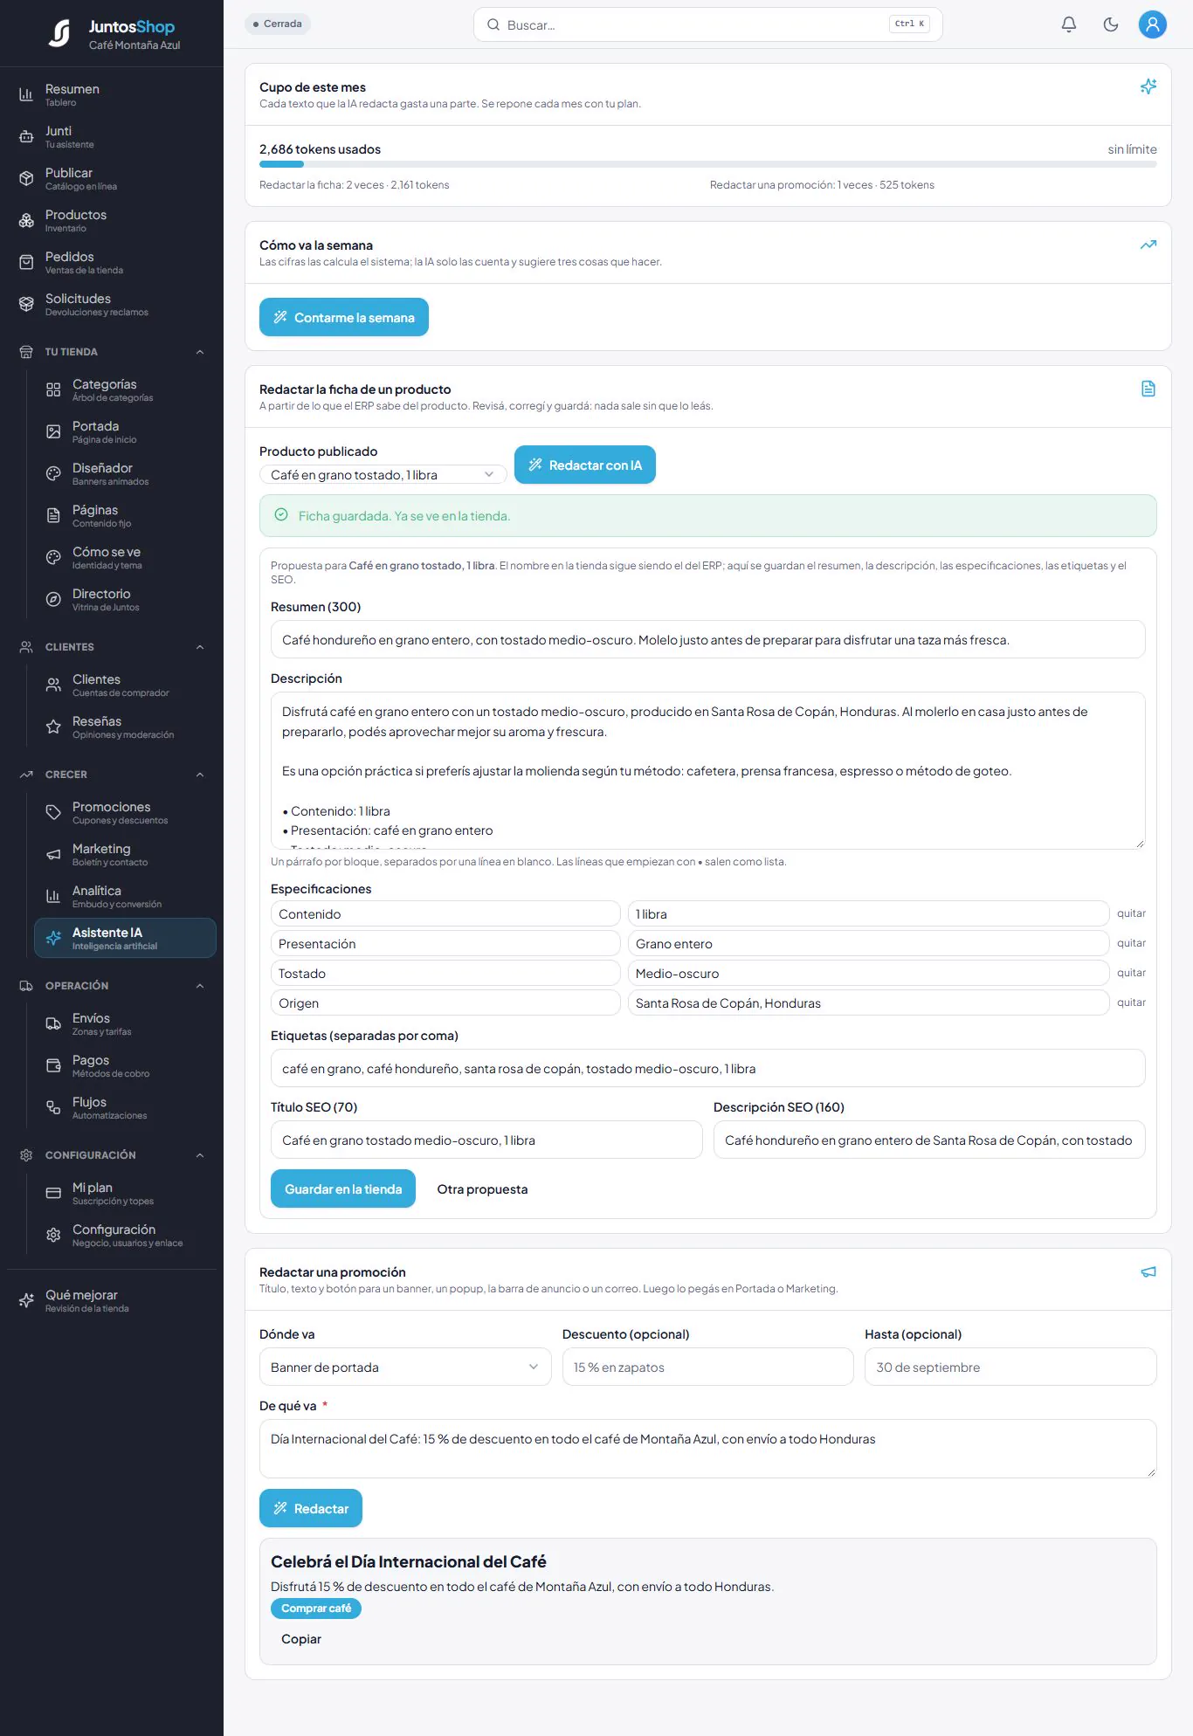Click the Pagos wallet icon
This screenshot has width=1193, height=1736.
click(53, 1065)
